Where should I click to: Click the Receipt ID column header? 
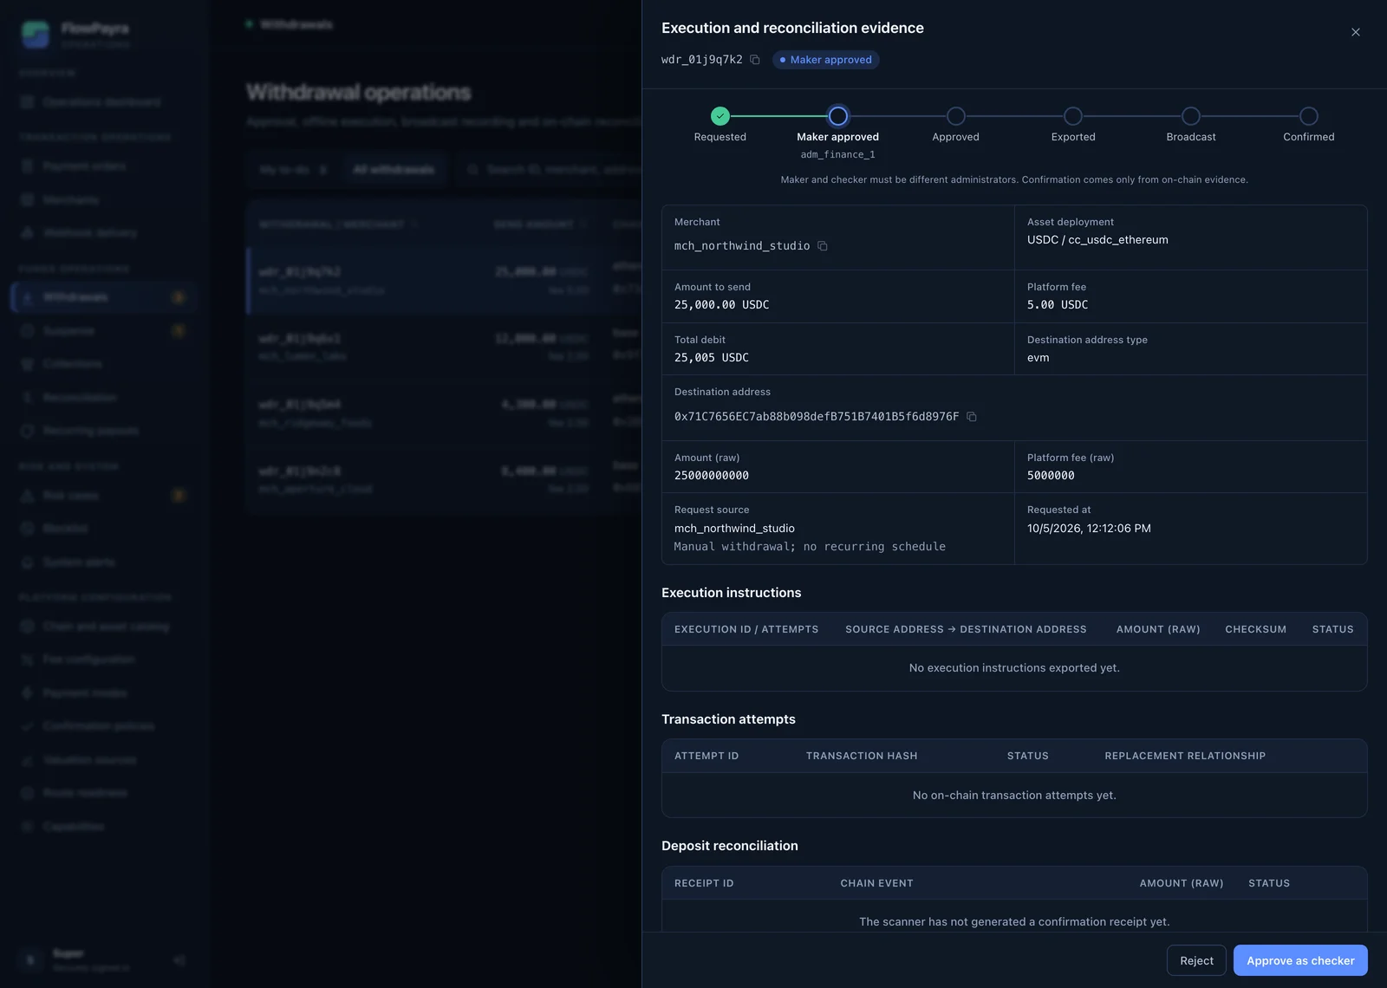[704, 883]
